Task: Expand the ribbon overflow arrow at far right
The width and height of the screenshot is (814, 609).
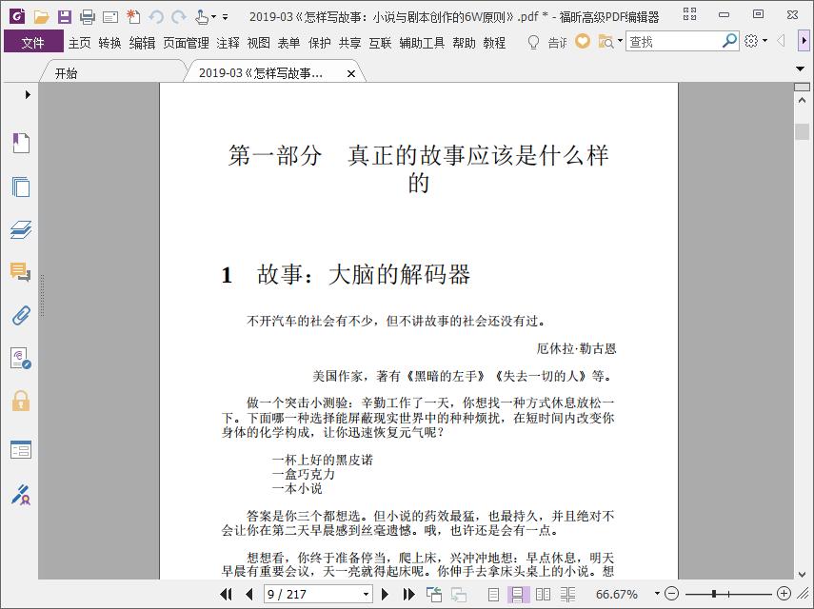Action: [804, 41]
